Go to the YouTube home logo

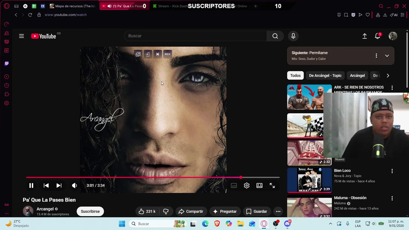(x=44, y=36)
